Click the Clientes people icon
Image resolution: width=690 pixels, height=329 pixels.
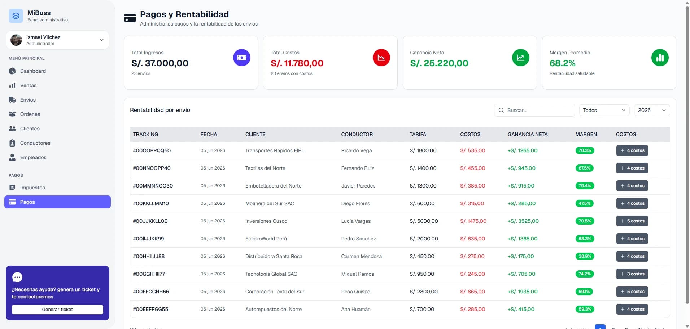point(12,129)
